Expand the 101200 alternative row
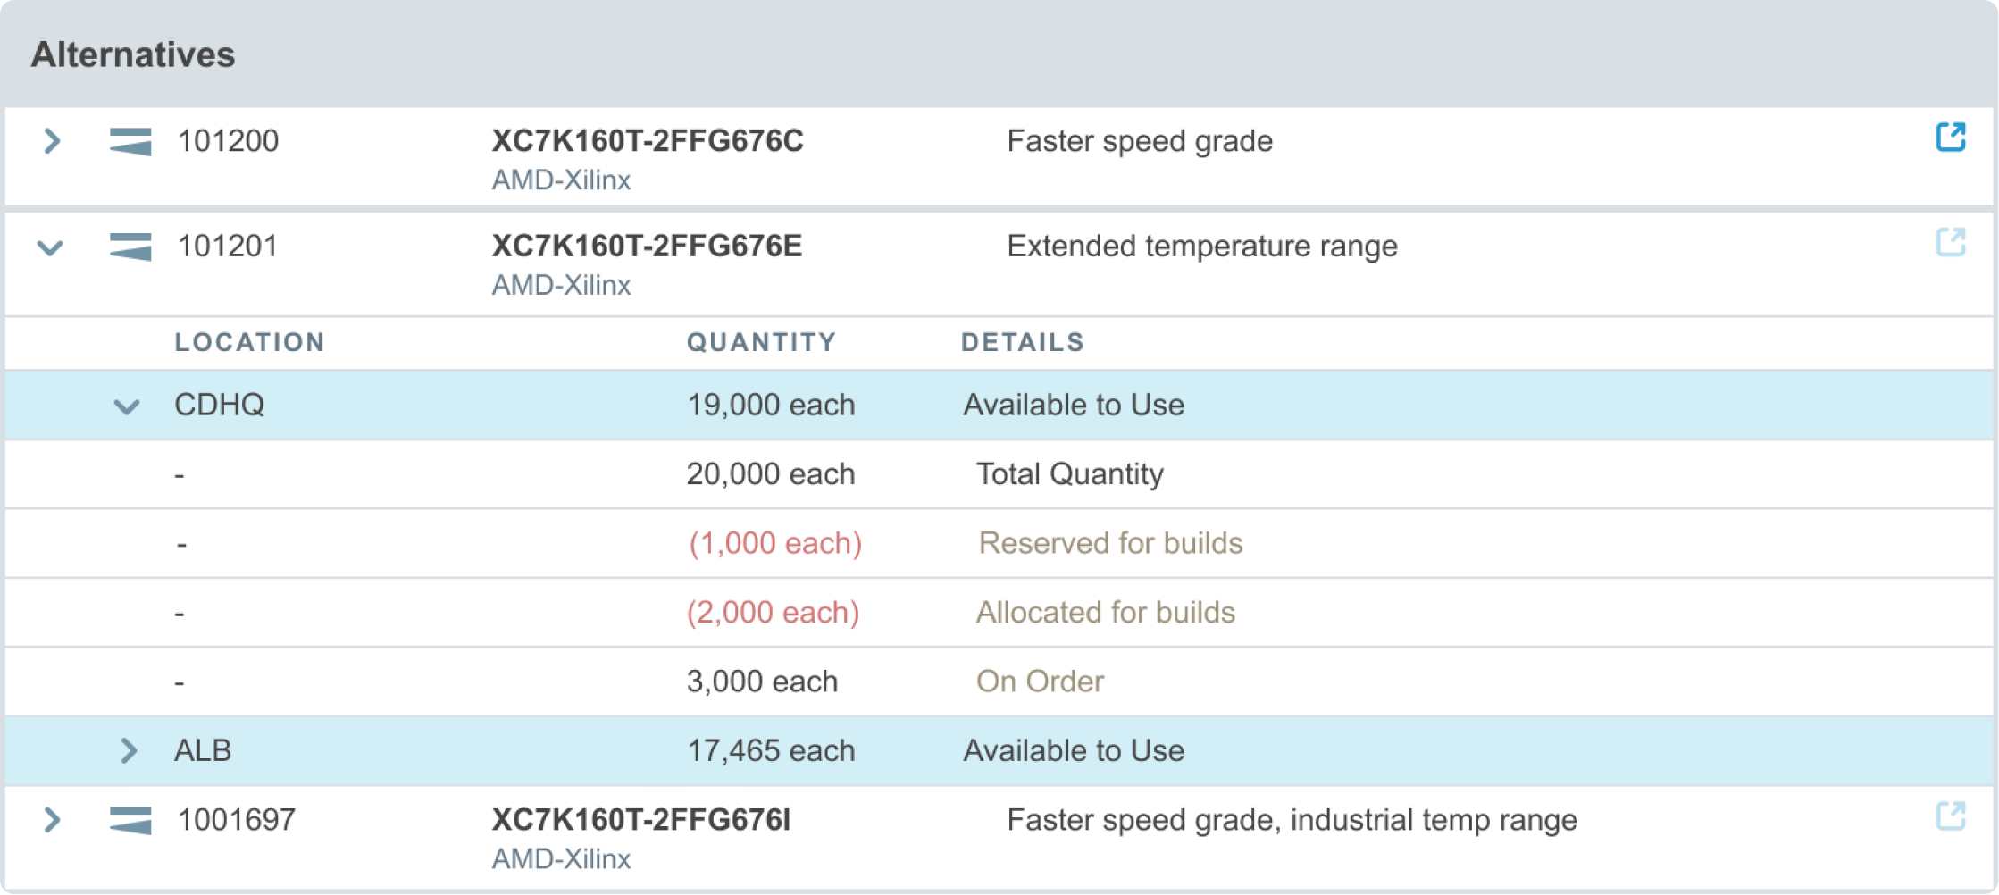Image resolution: width=1999 pixels, height=895 pixels. pos(52,141)
